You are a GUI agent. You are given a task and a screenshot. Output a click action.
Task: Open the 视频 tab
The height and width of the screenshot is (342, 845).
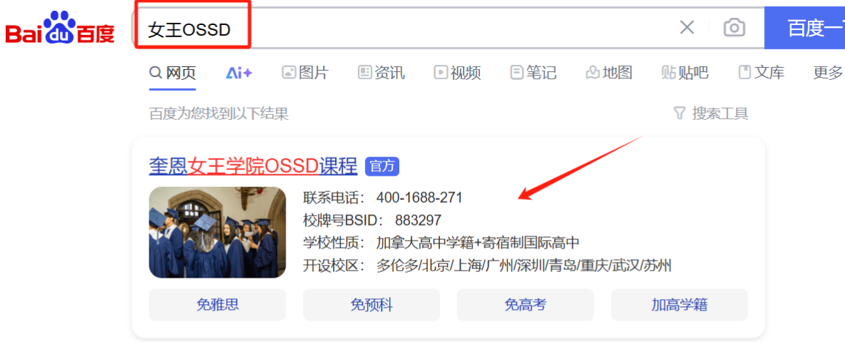458,73
